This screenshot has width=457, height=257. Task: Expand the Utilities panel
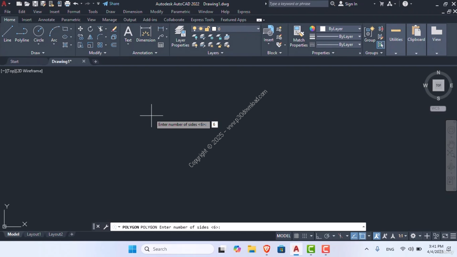coord(396,53)
